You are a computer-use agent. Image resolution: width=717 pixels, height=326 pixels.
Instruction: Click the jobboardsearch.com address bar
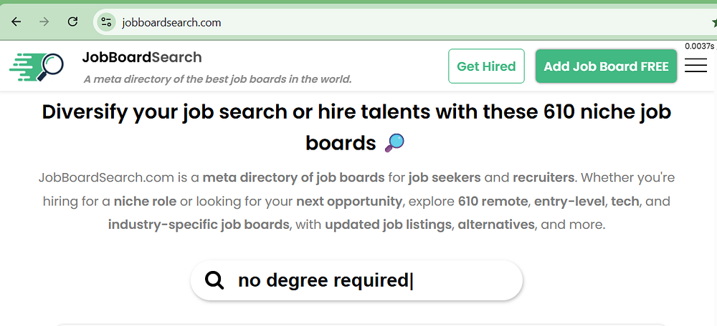[358, 22]
